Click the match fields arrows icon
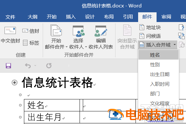This screenshot has height=124, width=186. click(x=181, y=36)
